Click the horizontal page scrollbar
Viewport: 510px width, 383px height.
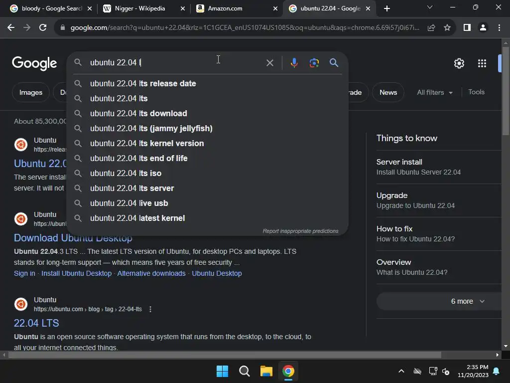point(225,355)
